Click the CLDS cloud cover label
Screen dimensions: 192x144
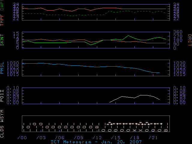coord(2,131)
